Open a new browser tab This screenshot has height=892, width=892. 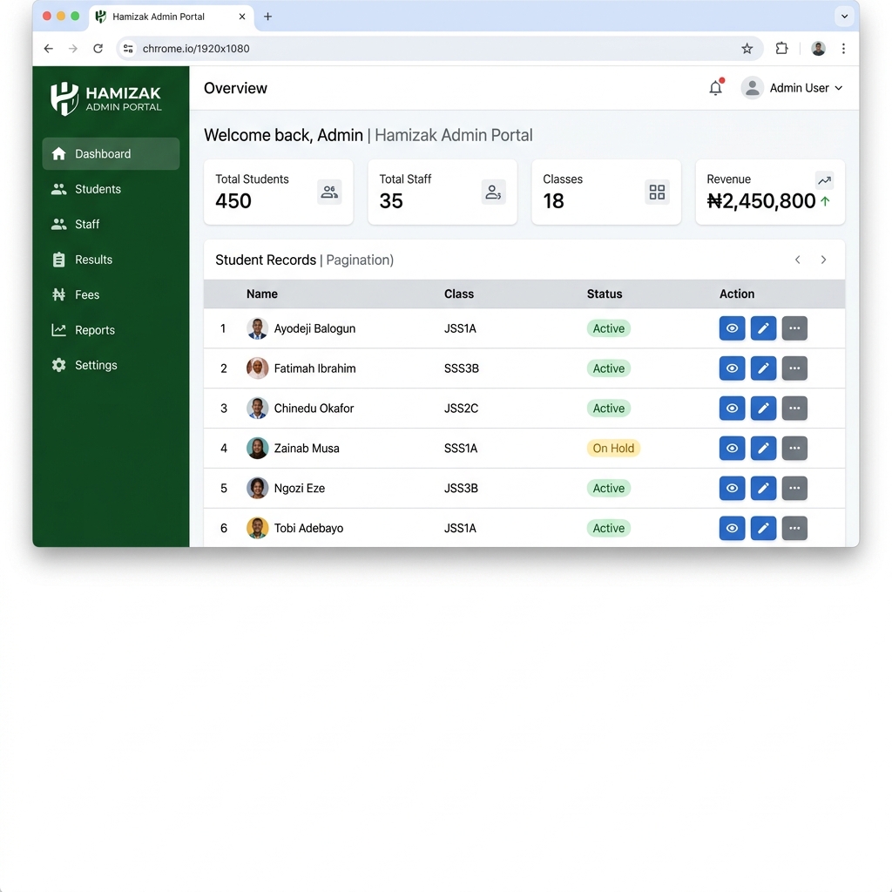click(267, 17)
